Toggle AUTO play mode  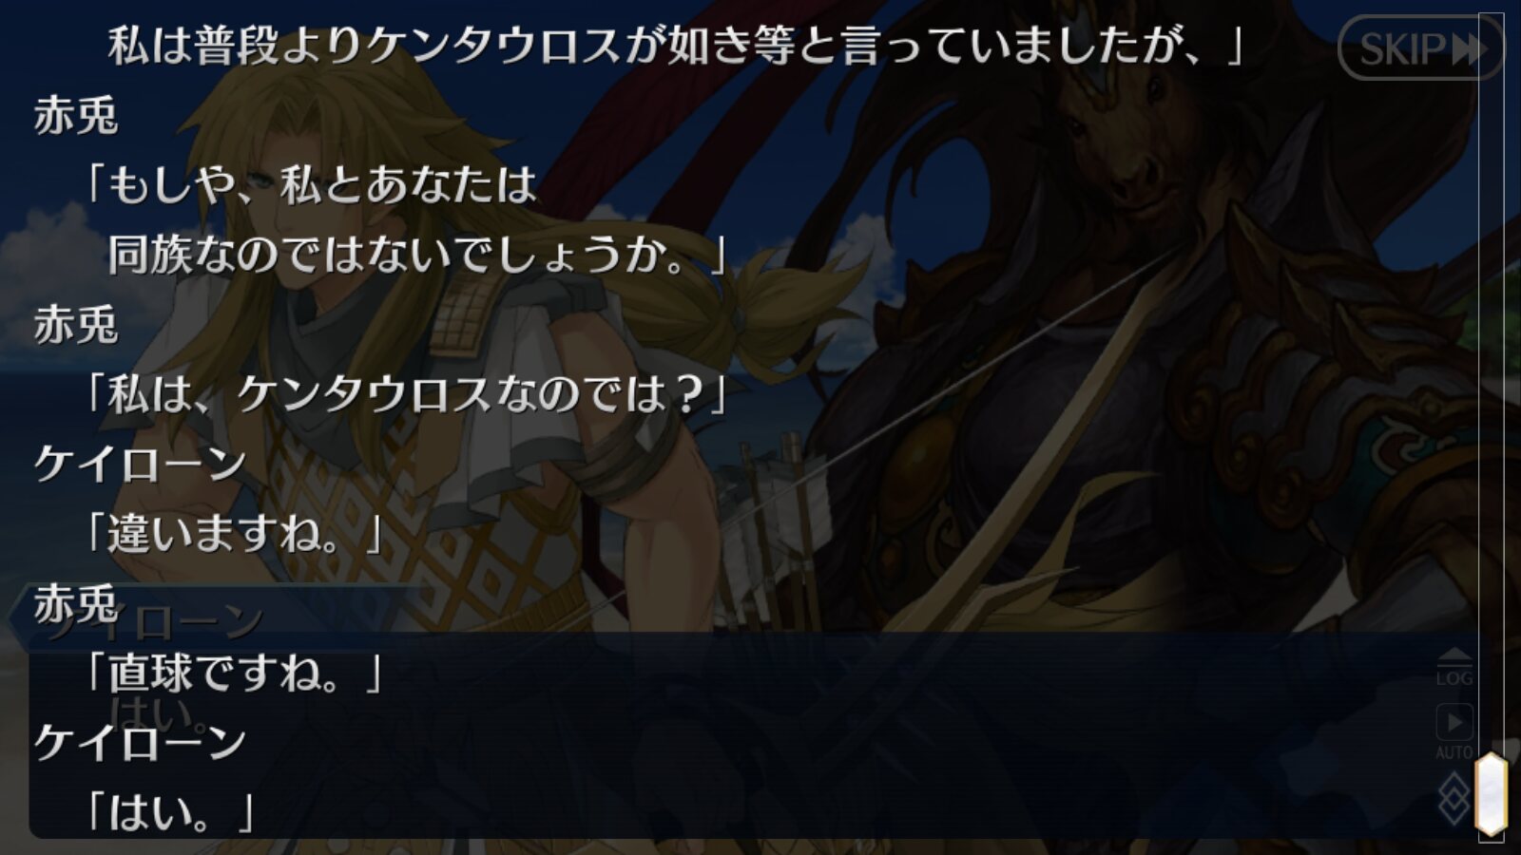coord(1454,732)
